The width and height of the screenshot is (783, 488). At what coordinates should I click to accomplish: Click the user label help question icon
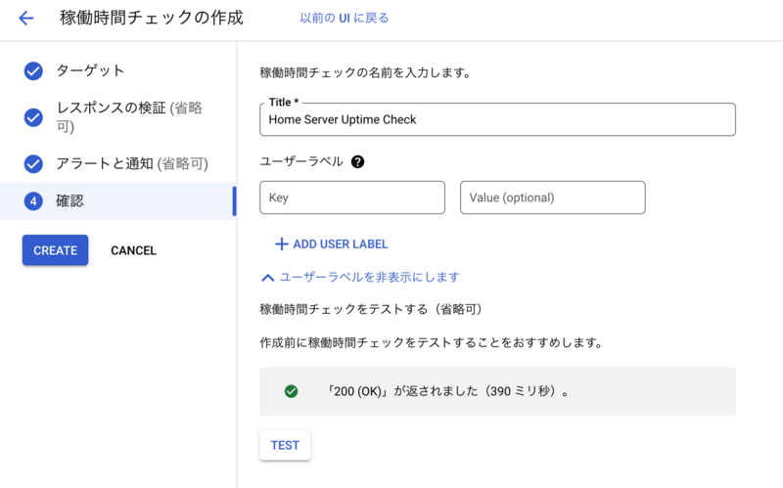tap(357, 161)
